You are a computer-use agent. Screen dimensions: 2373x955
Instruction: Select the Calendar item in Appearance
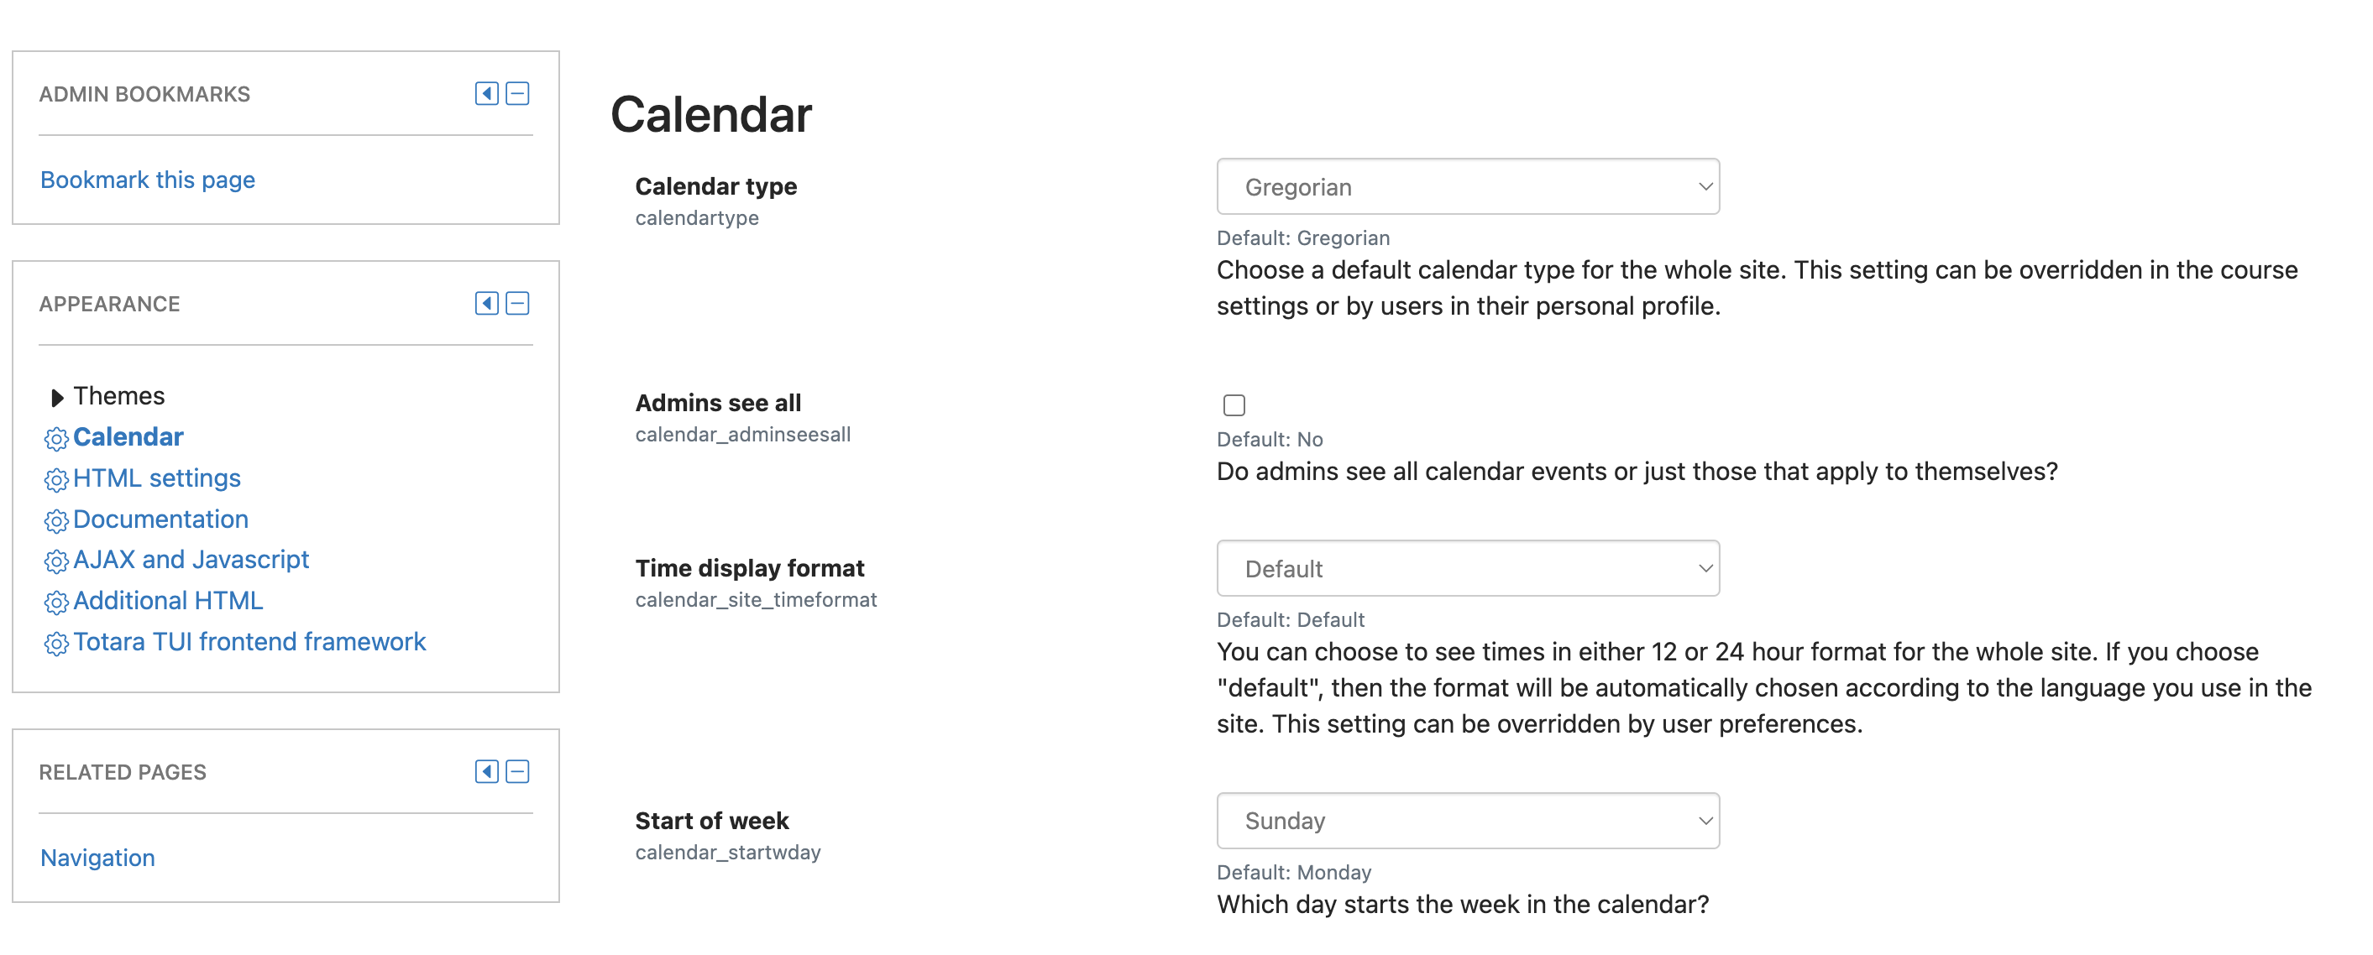pos(128,436)
